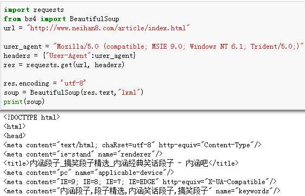Click the meta Content-Type output line
Screen dimensions: 305x196
(132, 145)
